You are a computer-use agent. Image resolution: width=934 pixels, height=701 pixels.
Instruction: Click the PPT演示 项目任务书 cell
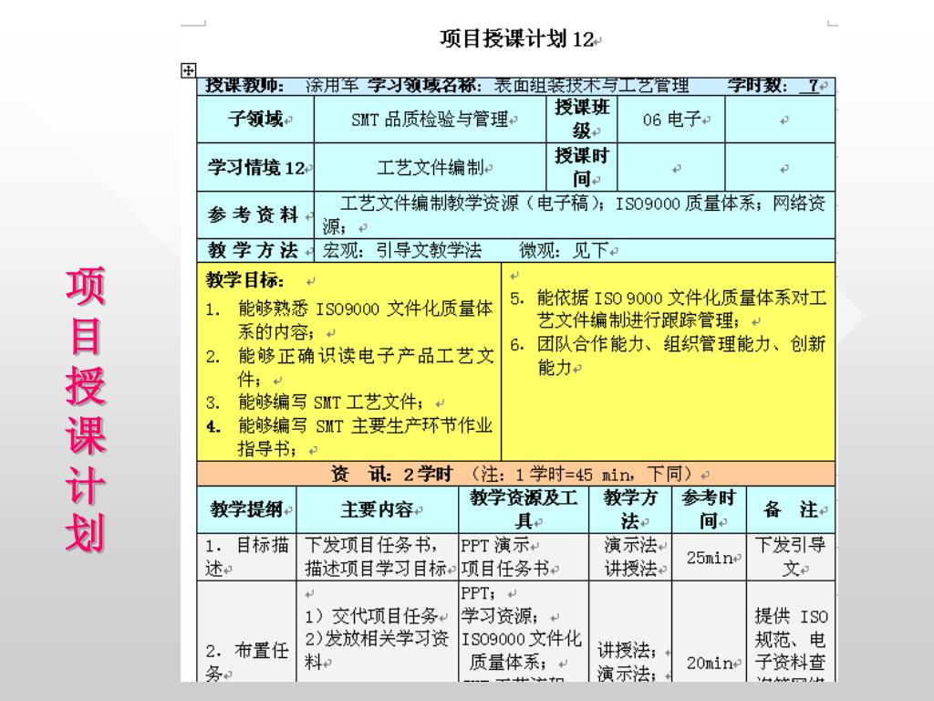point(524,557)
